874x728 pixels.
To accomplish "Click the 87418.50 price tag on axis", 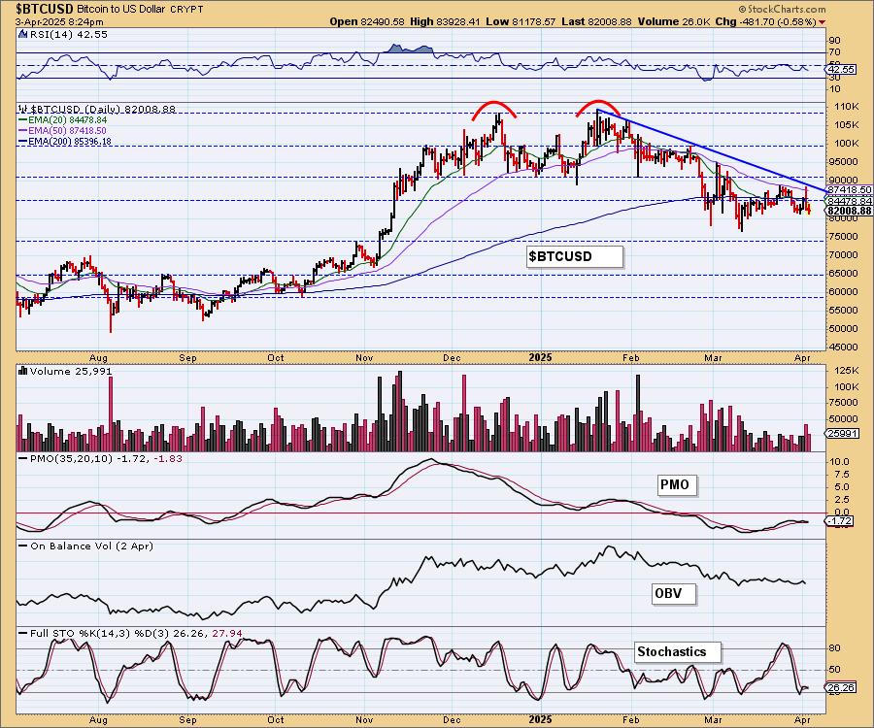I will coord(850,190).
